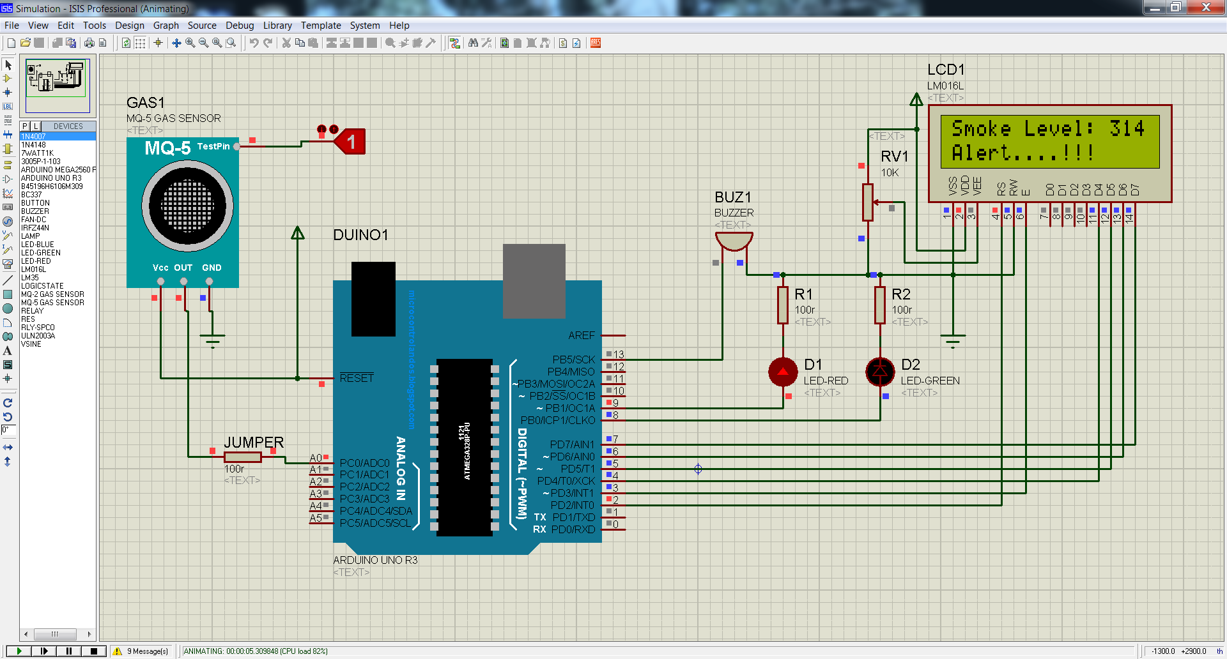This screenshot has height=659, width=1227.
Task: Select the Buses Mode tool
Action: tap(8, 134)
